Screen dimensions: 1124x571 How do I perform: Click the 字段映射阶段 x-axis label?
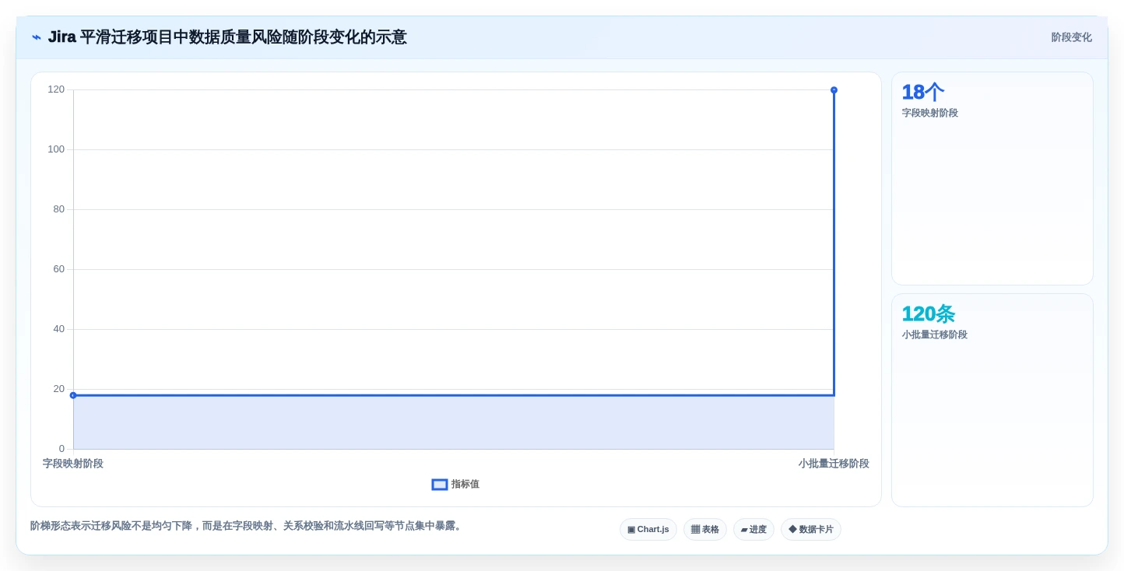coord(73,464)
